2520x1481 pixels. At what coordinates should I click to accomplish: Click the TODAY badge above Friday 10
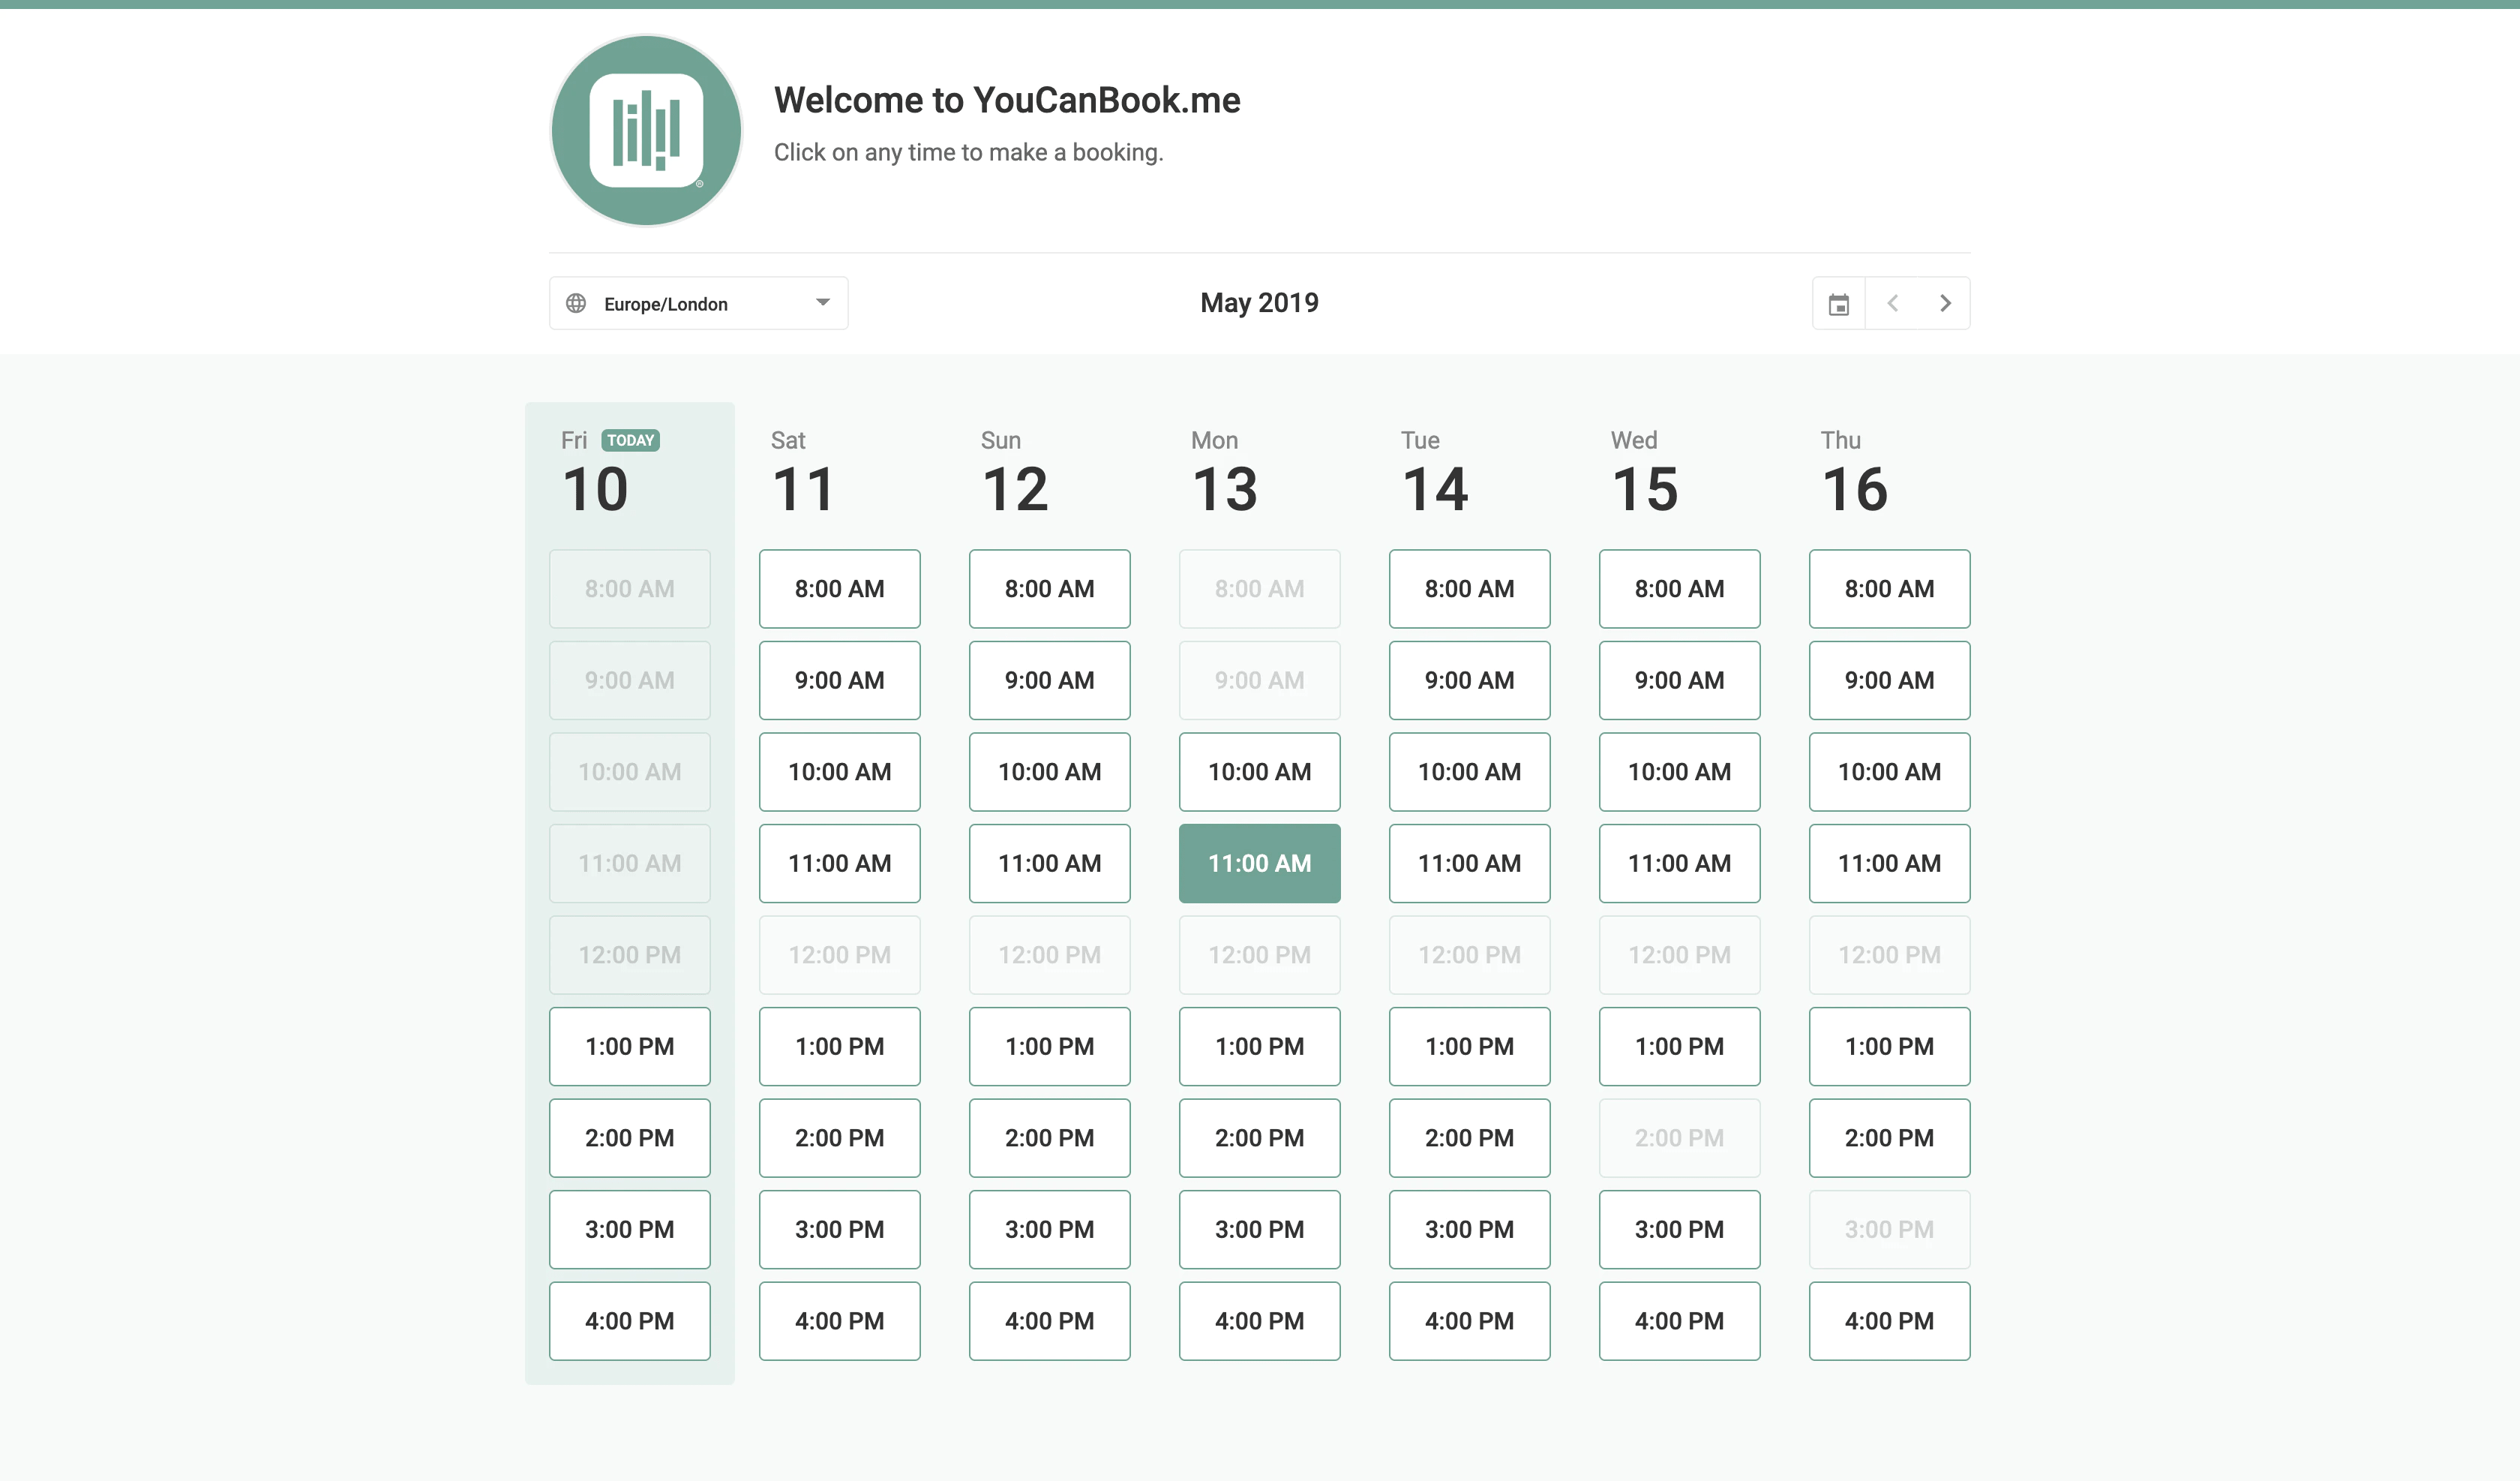tap(629, 440)
